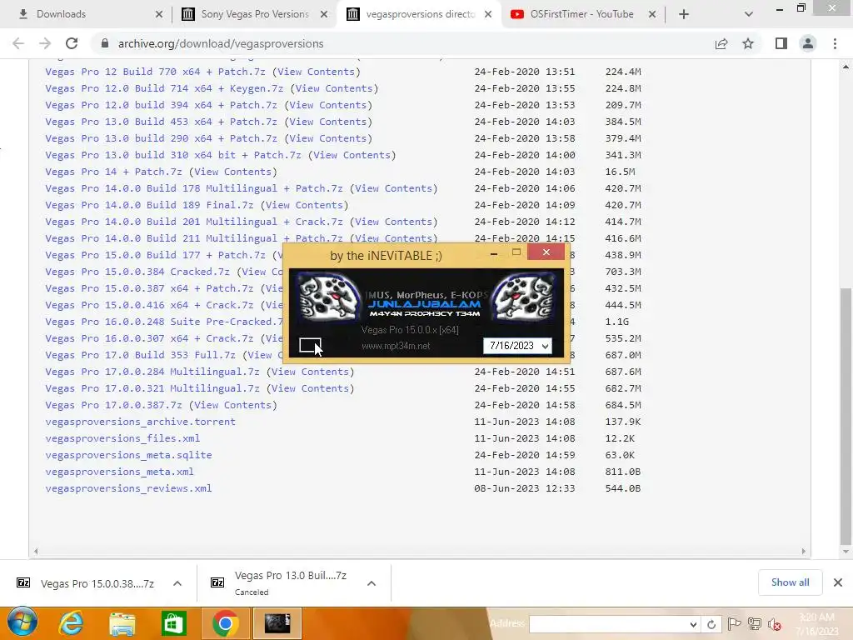
Task: Open Vegas Pro 17.0 Build 353 Full.7z
Action: [140, 355]
